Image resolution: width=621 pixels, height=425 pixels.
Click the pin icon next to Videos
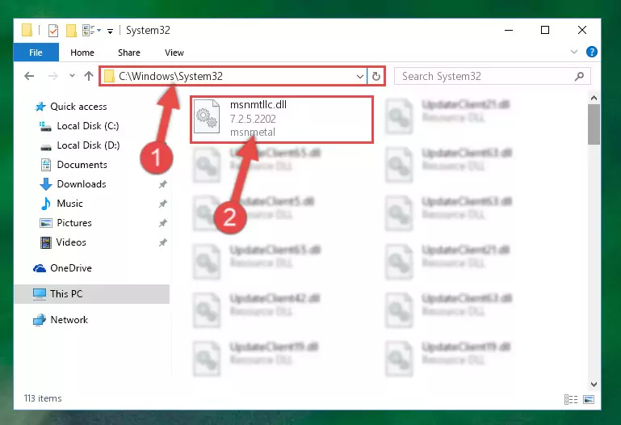[162, 242]
